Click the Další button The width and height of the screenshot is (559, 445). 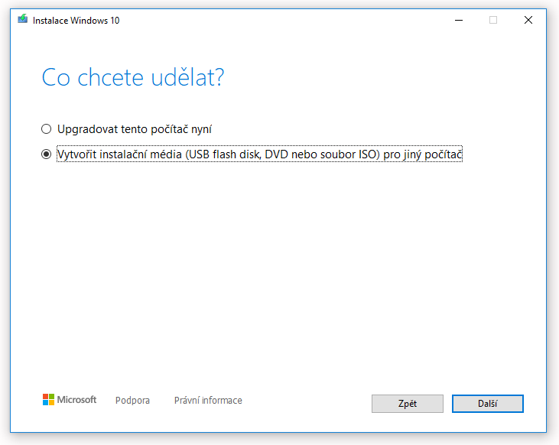coord(488,404)
